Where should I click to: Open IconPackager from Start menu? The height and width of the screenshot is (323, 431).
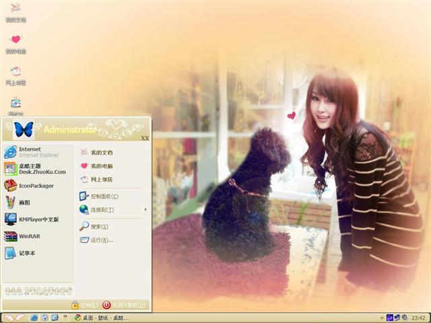[x=38, y=186]
